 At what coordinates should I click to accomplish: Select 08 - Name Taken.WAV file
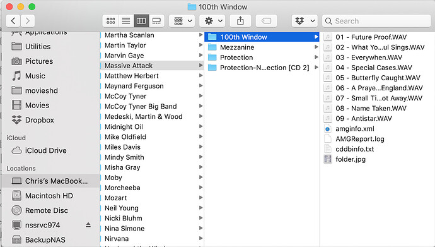(377, 108)
